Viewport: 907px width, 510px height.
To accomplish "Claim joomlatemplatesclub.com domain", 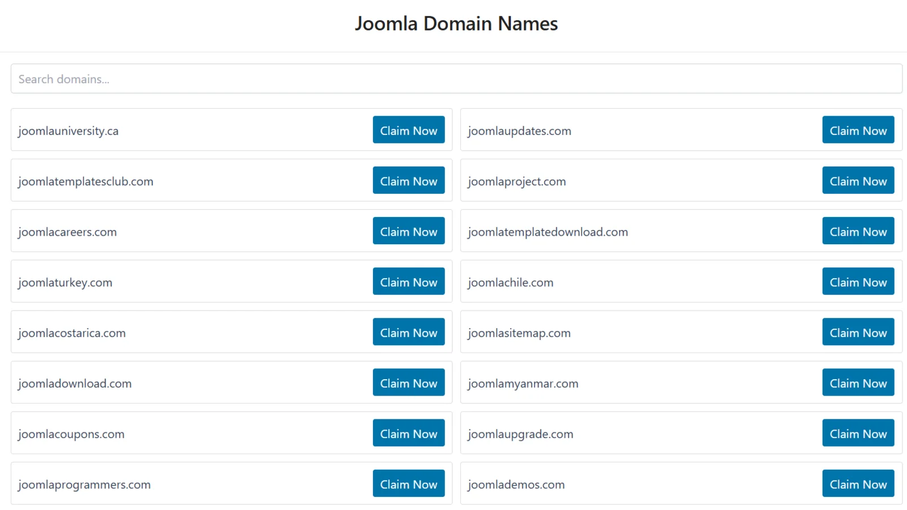I will pyautogui.click(x=409, y=180).
